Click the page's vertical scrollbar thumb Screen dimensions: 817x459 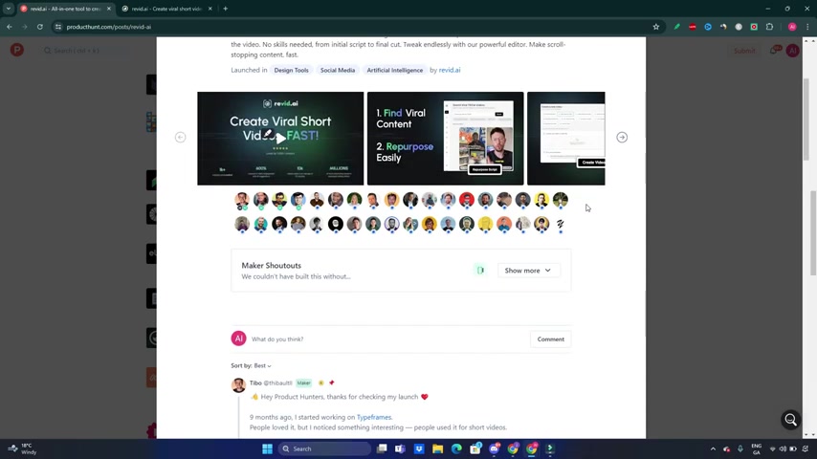pyautogui.click(x=813, y=233)
